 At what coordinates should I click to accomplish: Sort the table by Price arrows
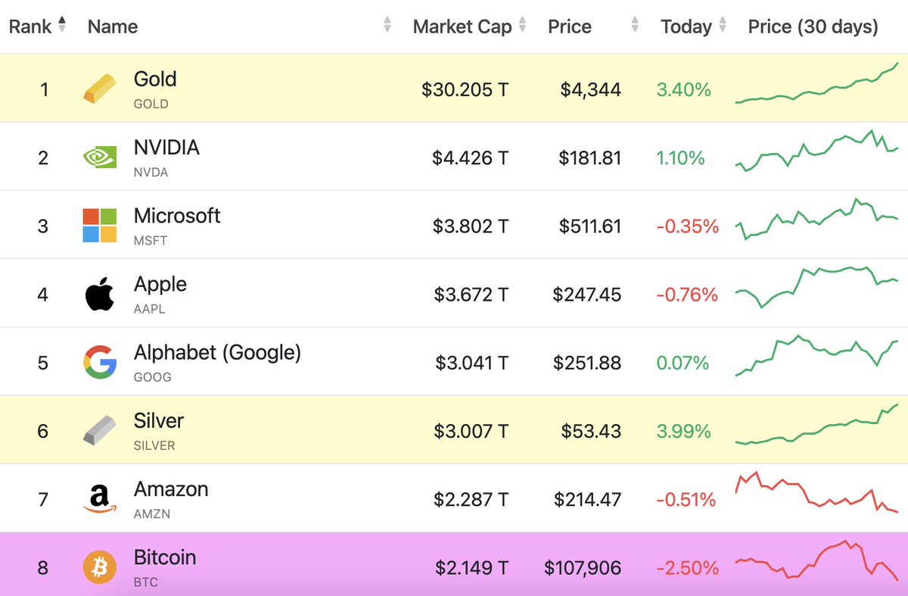point(634,26)
